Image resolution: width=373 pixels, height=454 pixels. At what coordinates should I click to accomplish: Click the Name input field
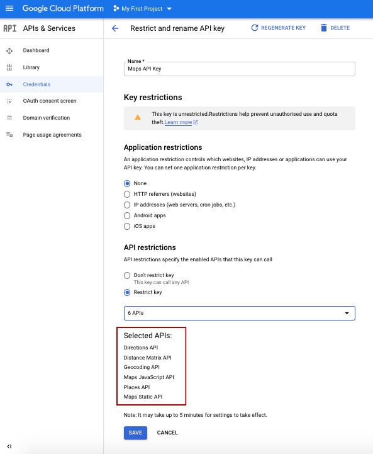coord(240,69)
